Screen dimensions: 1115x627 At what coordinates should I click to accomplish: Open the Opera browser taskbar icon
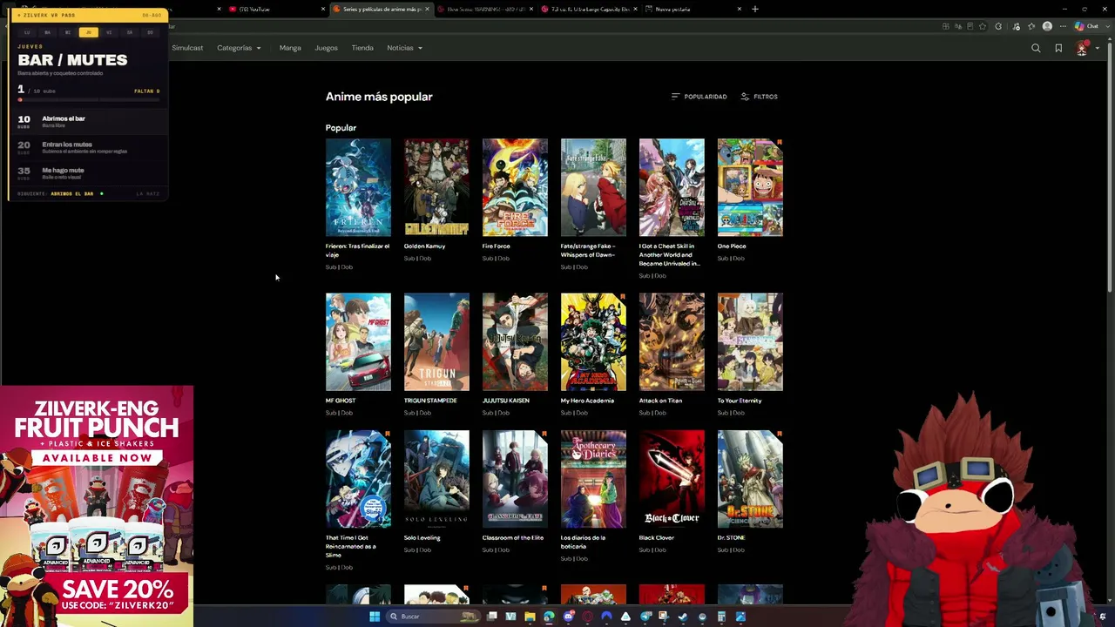pyautogui.click(x=587, y=617)
